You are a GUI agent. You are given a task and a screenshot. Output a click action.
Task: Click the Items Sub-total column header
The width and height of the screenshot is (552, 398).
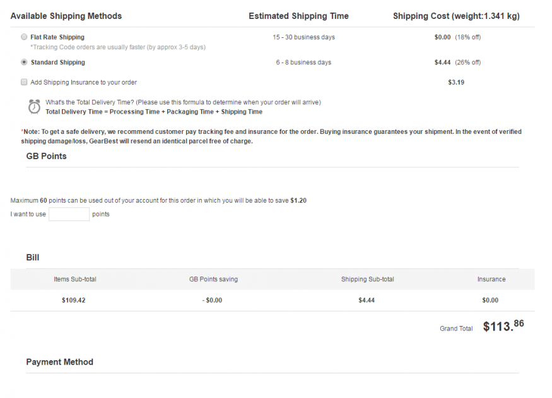coord(75,279)
